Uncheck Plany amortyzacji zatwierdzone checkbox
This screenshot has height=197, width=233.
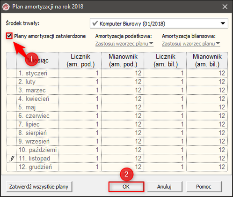click(x=9, y=36)
